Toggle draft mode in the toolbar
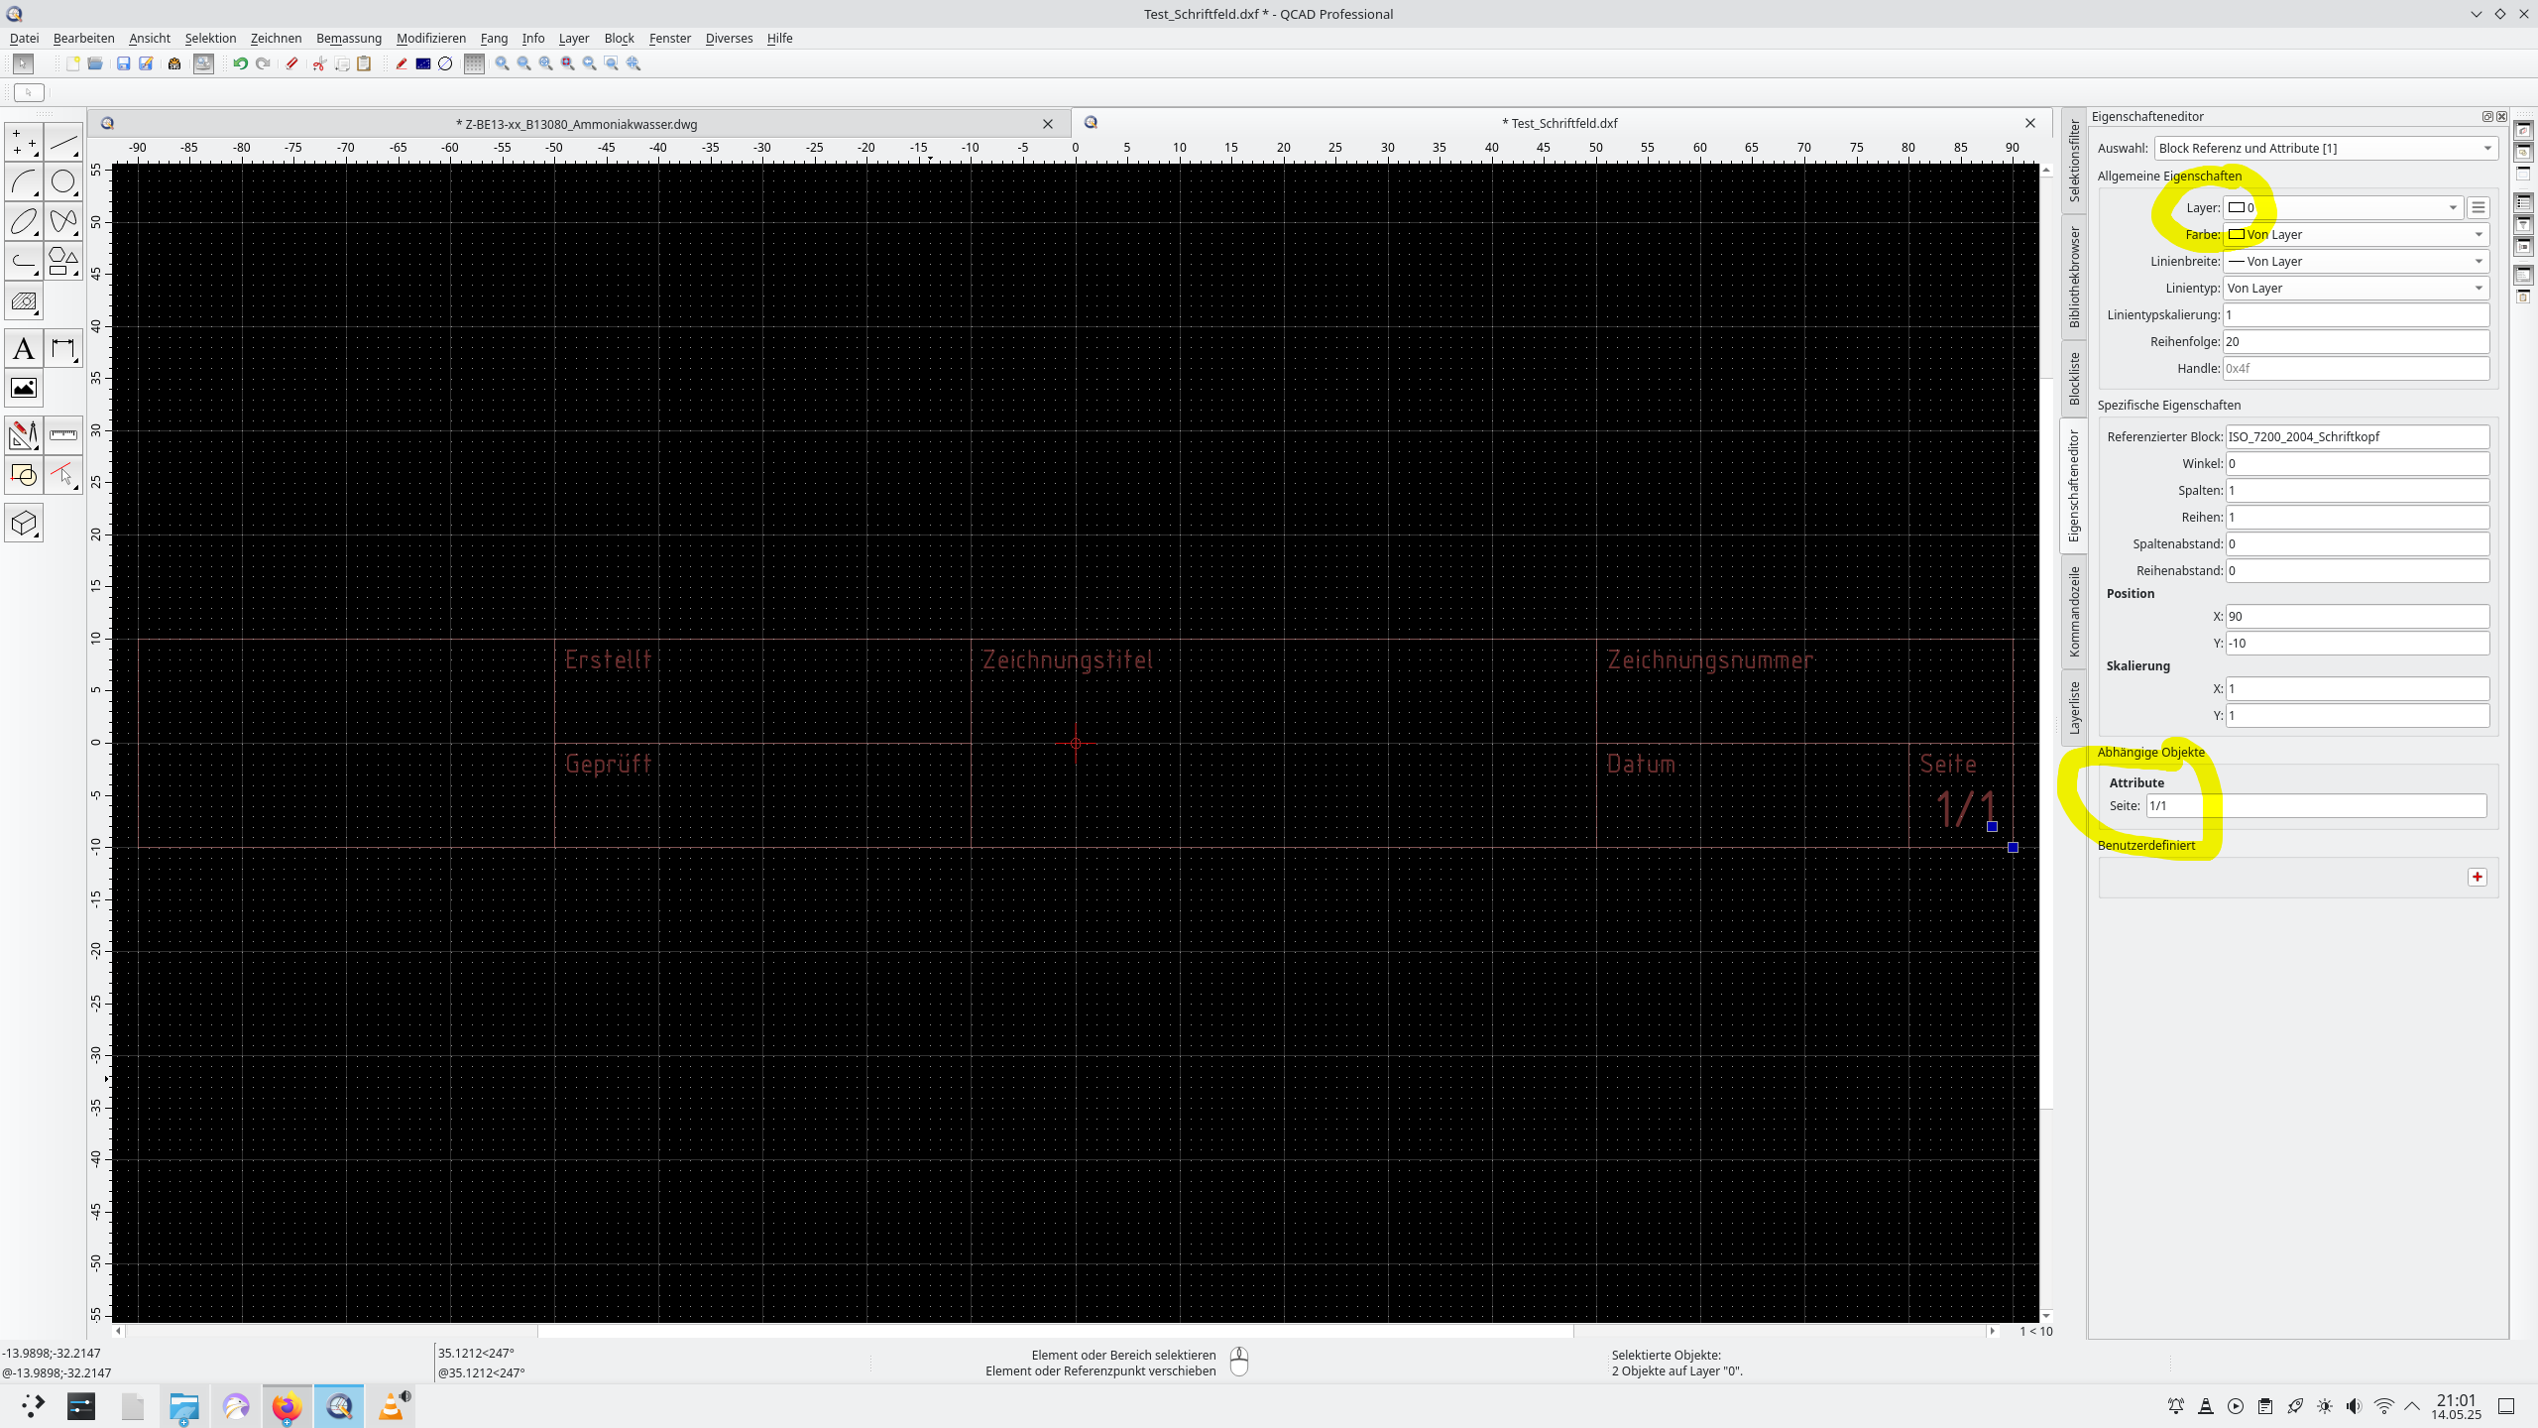The width and height of the screenshot is (2538, 1428). tap(401, 63)
